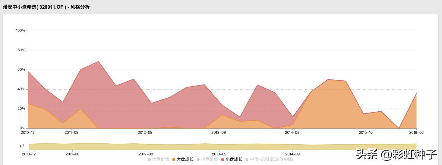Click the 40% y-axis label

tap(21, 89)
